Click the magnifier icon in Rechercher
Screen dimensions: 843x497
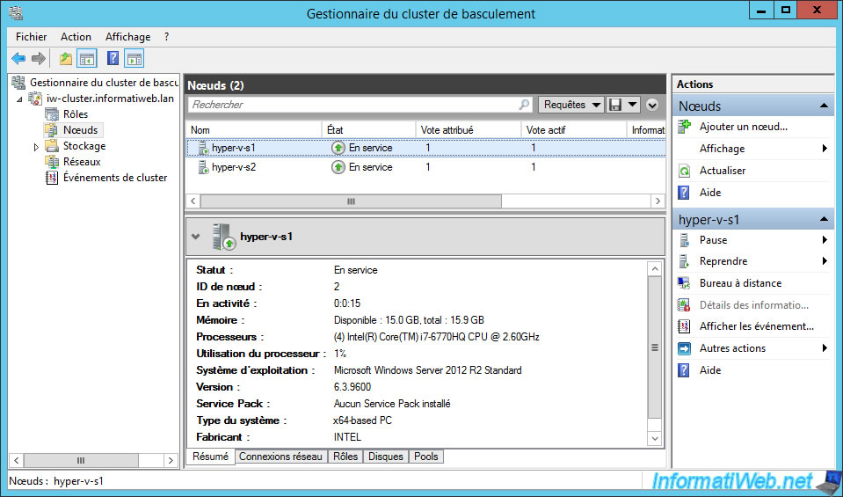(524, 105)
